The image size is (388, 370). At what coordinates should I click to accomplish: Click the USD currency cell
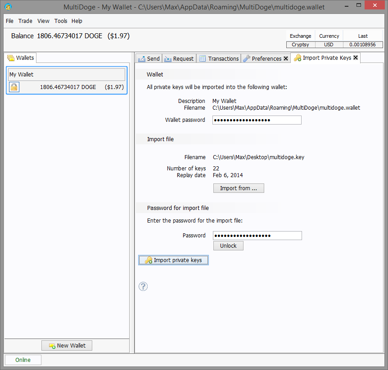click(329, 45)
